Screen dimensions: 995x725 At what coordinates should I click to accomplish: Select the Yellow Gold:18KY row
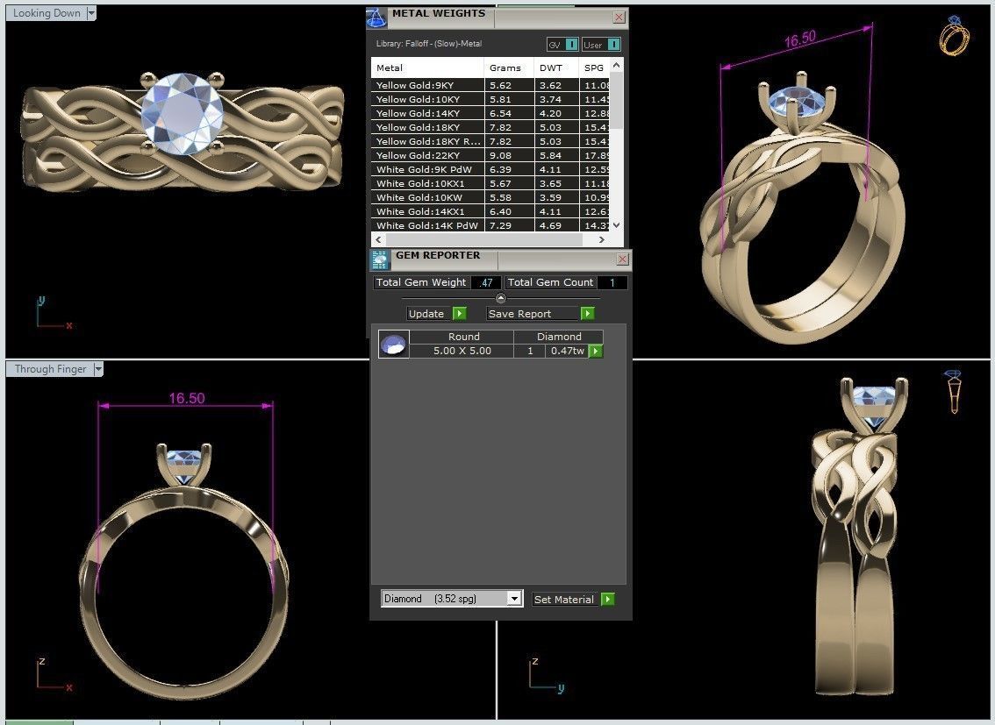(490, 127)
